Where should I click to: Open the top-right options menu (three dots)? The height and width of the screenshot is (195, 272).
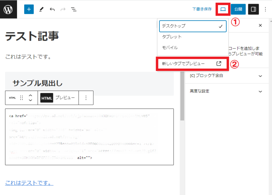click(266, 9)
